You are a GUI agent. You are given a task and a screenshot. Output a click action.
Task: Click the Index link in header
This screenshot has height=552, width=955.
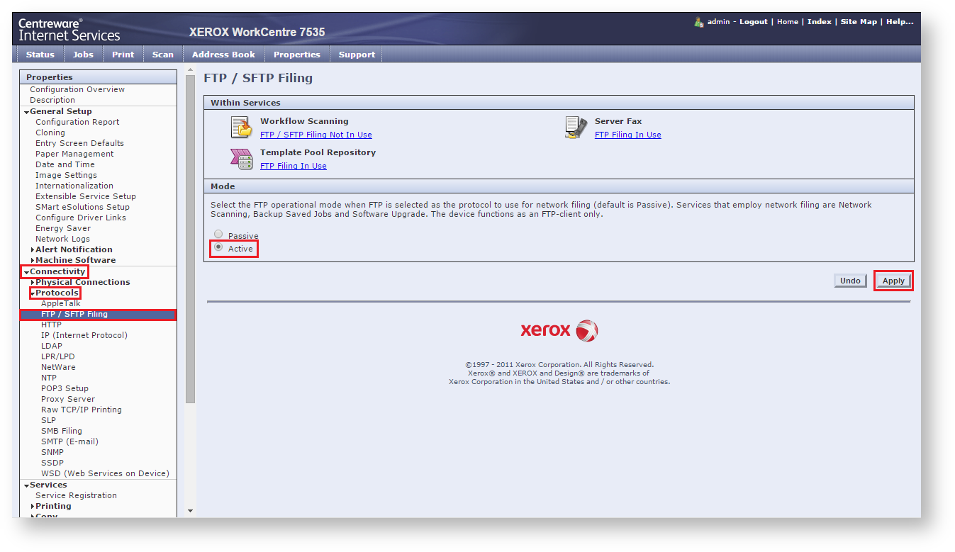click(820, 22)
